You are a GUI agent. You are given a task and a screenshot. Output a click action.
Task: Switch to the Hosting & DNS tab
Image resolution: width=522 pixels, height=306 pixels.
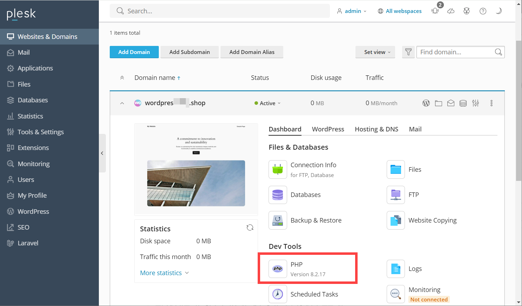click(377, 129)
